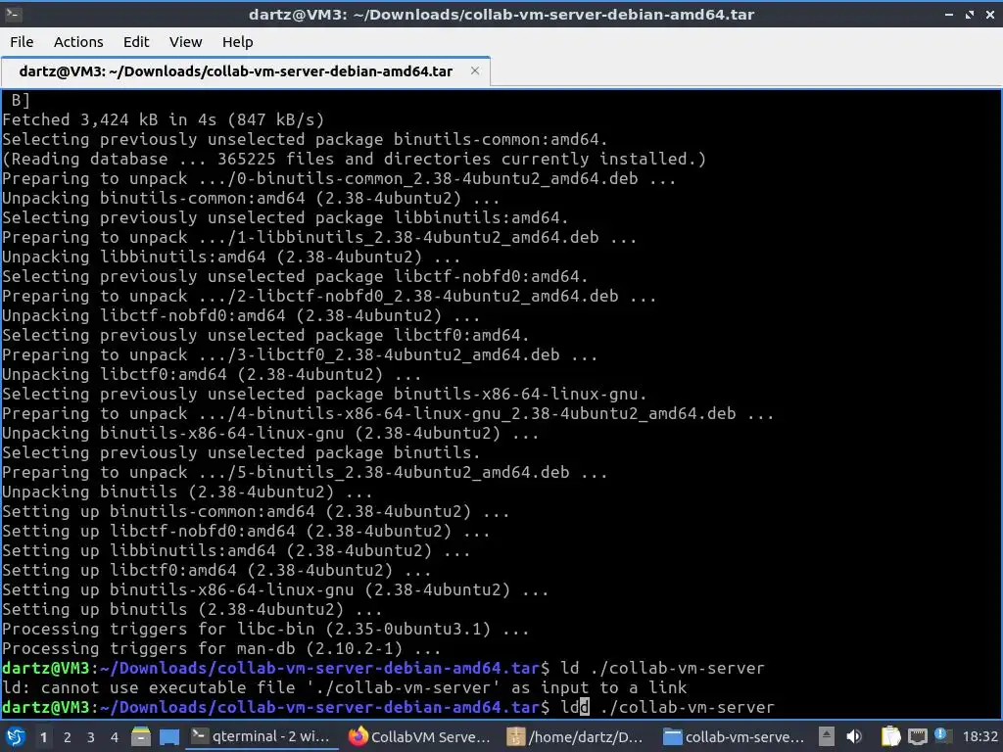Click 'Setting up libbinutils:amd64' line
Image resolution: width=1003 pixels, height=752 pixels.
pos(236,550)
